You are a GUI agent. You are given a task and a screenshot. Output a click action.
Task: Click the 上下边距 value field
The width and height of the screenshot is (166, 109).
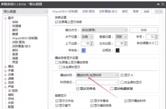pyautogui.click(x=86, y=43)
